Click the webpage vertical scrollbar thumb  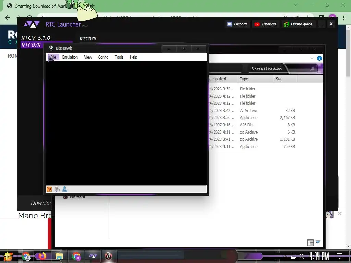click(348, 54)
